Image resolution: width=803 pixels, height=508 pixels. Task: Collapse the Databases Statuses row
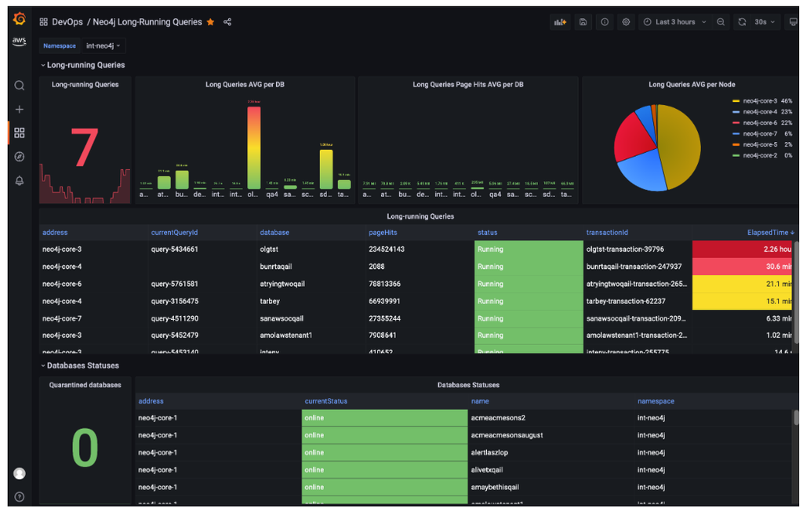click(79, 365)
